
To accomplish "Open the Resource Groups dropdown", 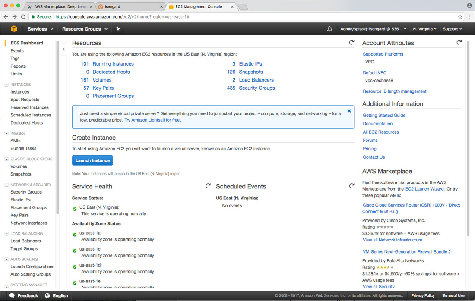I will [85, 29].
